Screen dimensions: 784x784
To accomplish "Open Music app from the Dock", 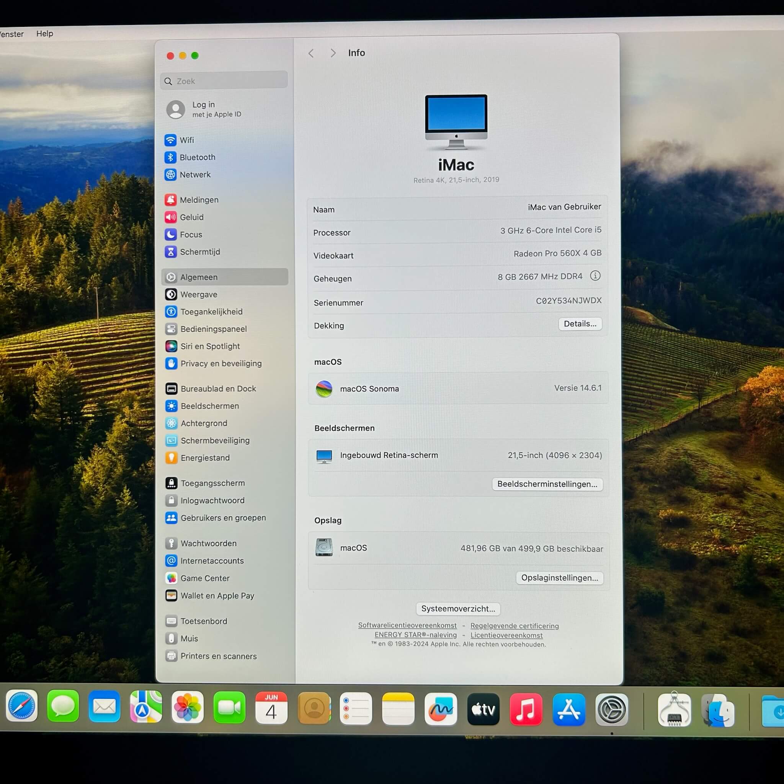I will [x=526, y=710].
